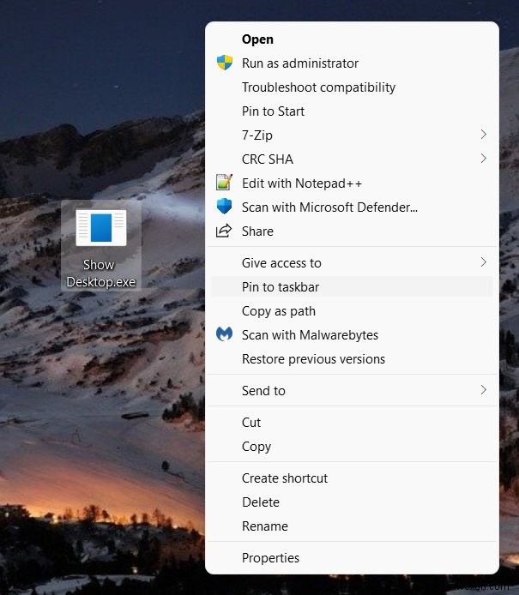The width and height of the screenshot is (519, 595).
Task: Expand the Give access to submenu arrow
Action: pyautogui.click(x=483, y=262)
